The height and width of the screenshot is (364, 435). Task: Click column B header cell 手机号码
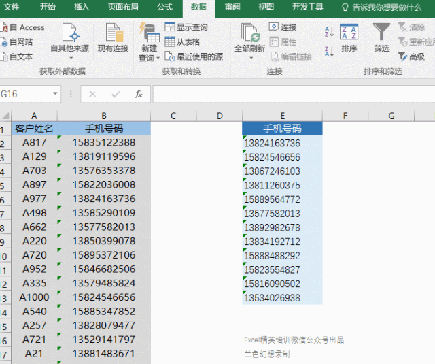104,129
